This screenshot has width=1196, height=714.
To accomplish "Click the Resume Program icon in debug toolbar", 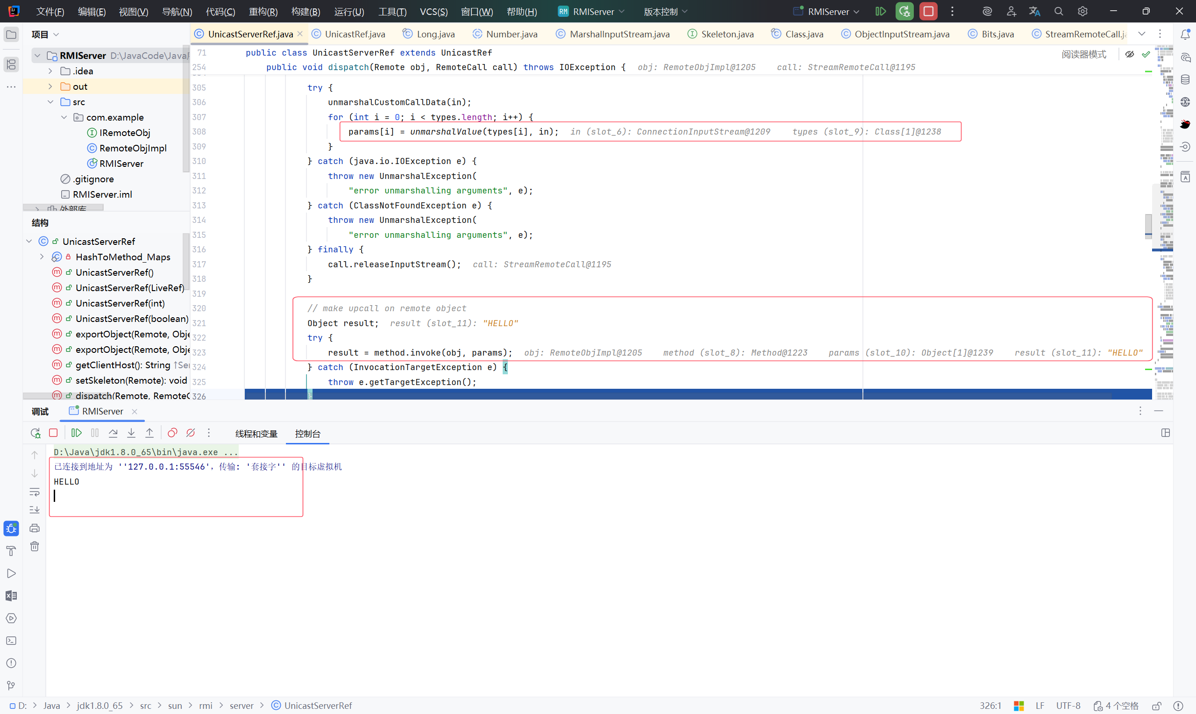I will [77, 433].
